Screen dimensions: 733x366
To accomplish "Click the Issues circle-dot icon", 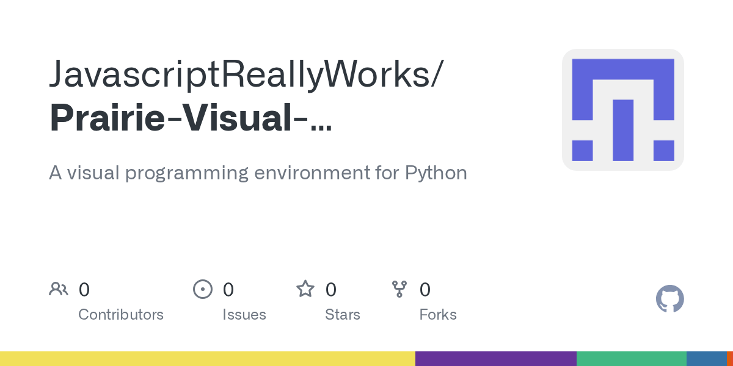I will pos(203,289).
